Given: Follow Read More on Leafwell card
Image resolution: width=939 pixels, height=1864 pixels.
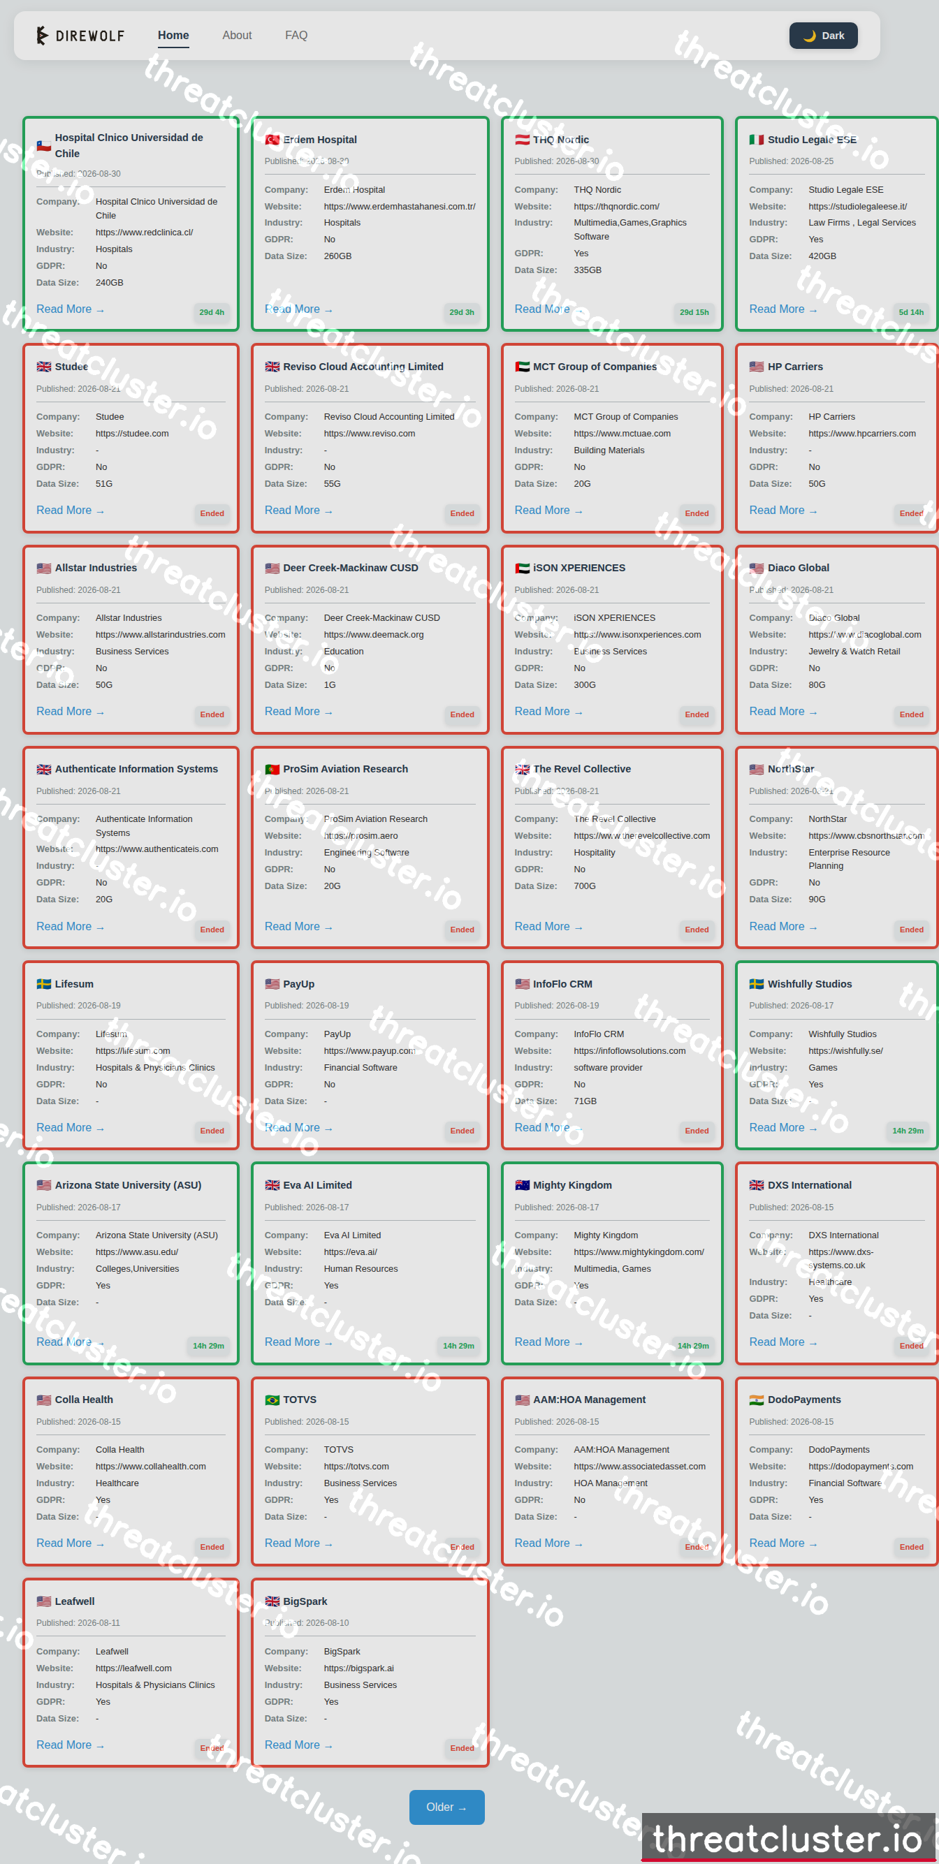Looking at the screenshot, I should coord(71,1745).
